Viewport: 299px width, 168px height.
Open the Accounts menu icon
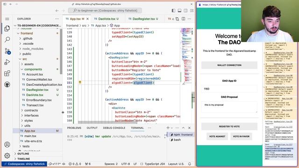[x=7, y=145]
